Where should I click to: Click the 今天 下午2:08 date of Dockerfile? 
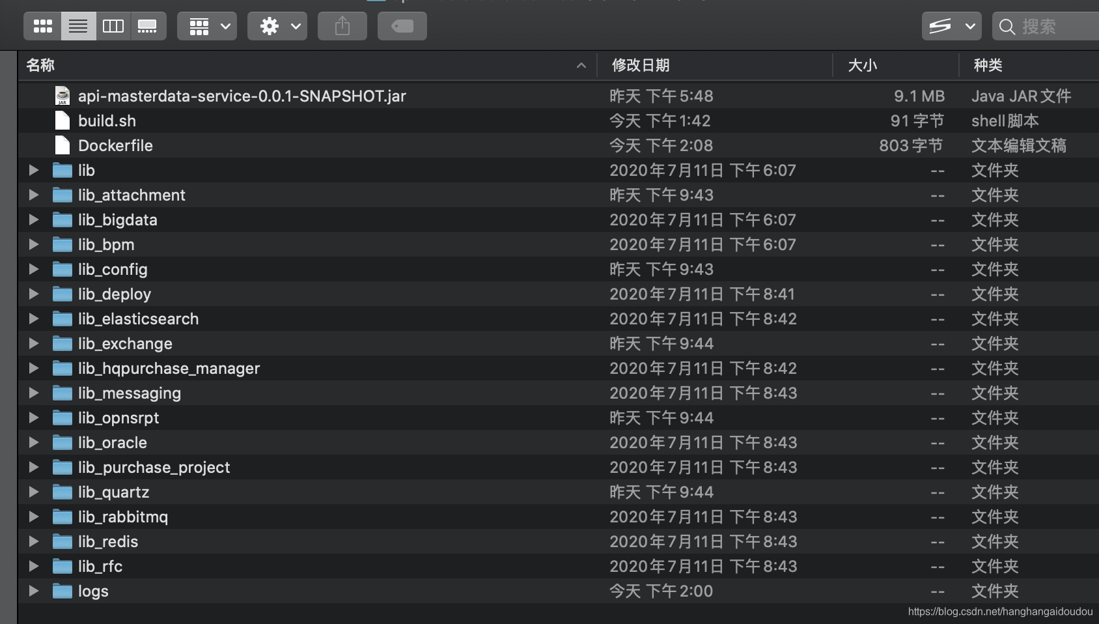point(661,145)
